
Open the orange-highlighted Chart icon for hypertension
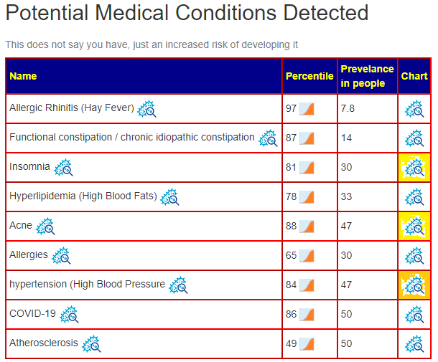(x=414, y=285)
